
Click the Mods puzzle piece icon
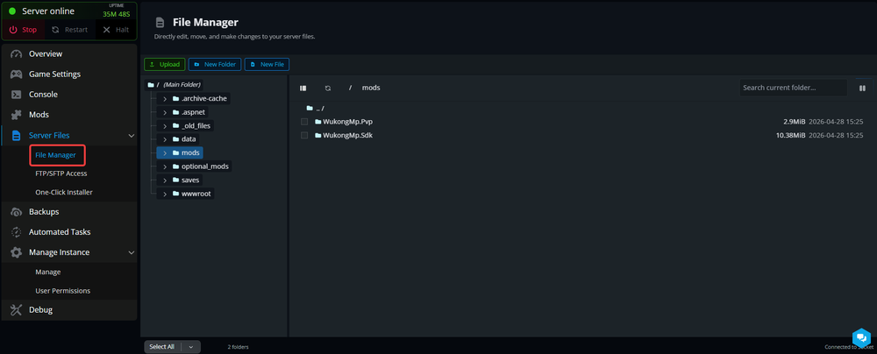(17, 115)
